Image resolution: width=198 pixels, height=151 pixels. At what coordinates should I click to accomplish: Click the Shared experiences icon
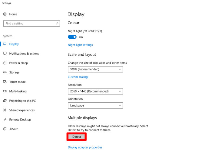tap(5, 110)
